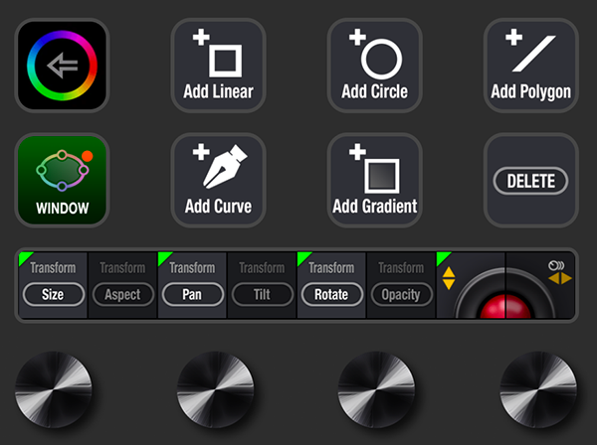The image size is (597, 445).
Task: Add a Gradient window
Action: (x=375, y=180)
